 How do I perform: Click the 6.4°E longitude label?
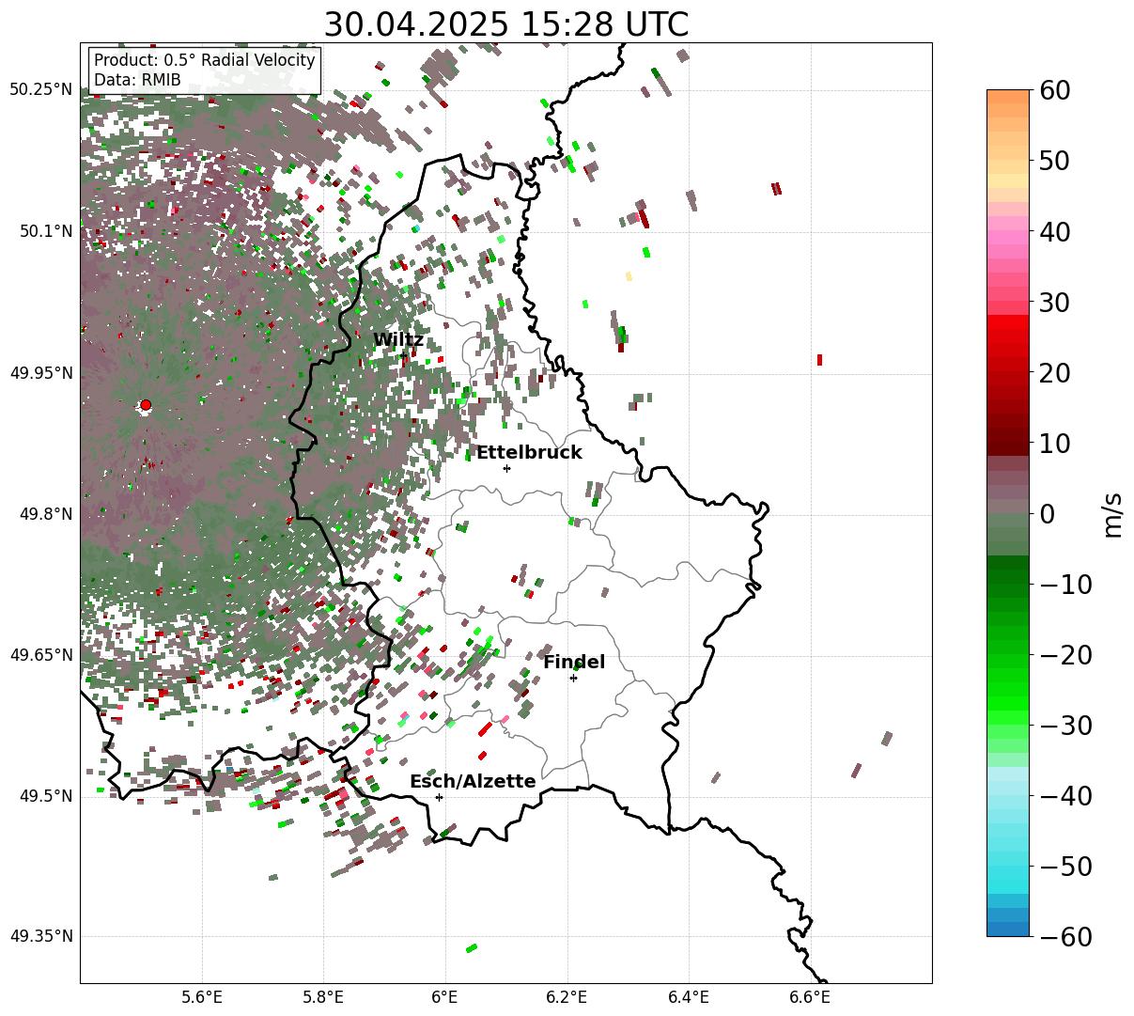(x=688, y=997)
